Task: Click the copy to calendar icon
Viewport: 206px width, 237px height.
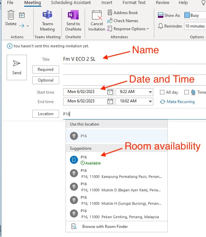Action: 22,15
